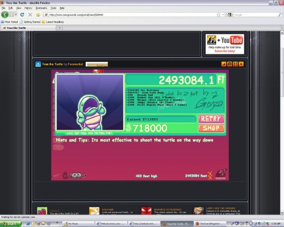This screenshot has width=284, height=227.
Task: Open the address bar history dropdown arrow
Action: [x=223, y=15]
